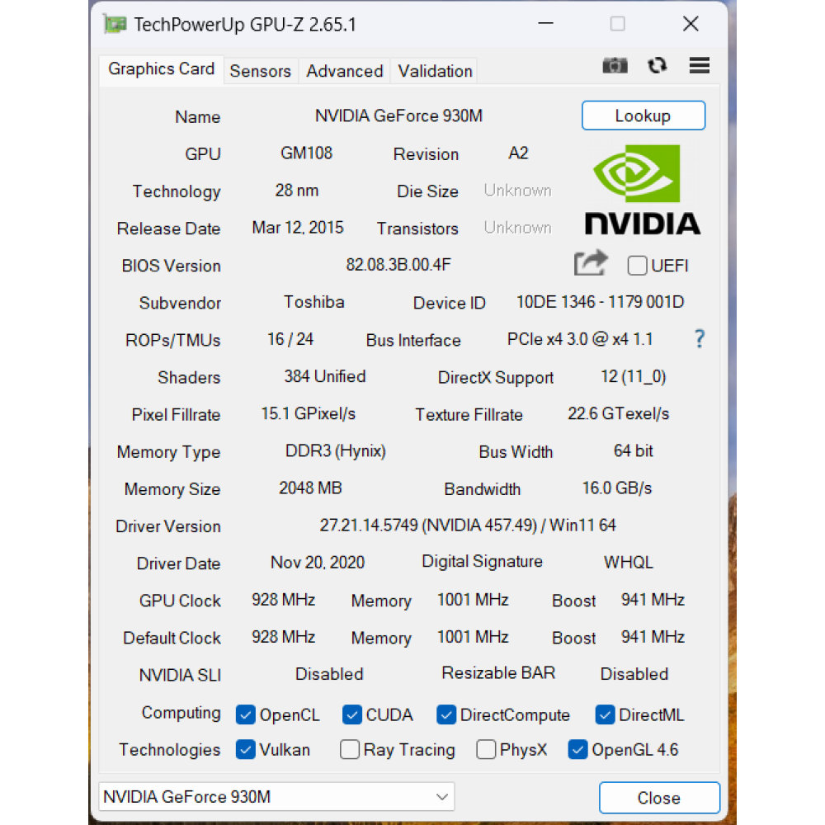Toggle the PhysX checkbox
This screenshot has height=825, width=825.
[x=487, y=750]
